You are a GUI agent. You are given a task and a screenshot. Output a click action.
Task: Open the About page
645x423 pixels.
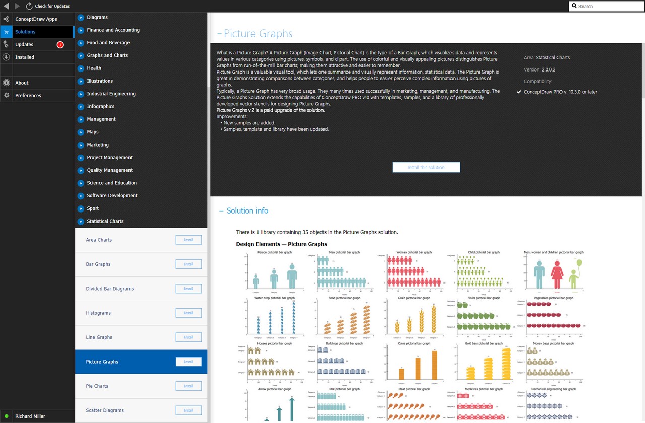[x=37, y=83]
